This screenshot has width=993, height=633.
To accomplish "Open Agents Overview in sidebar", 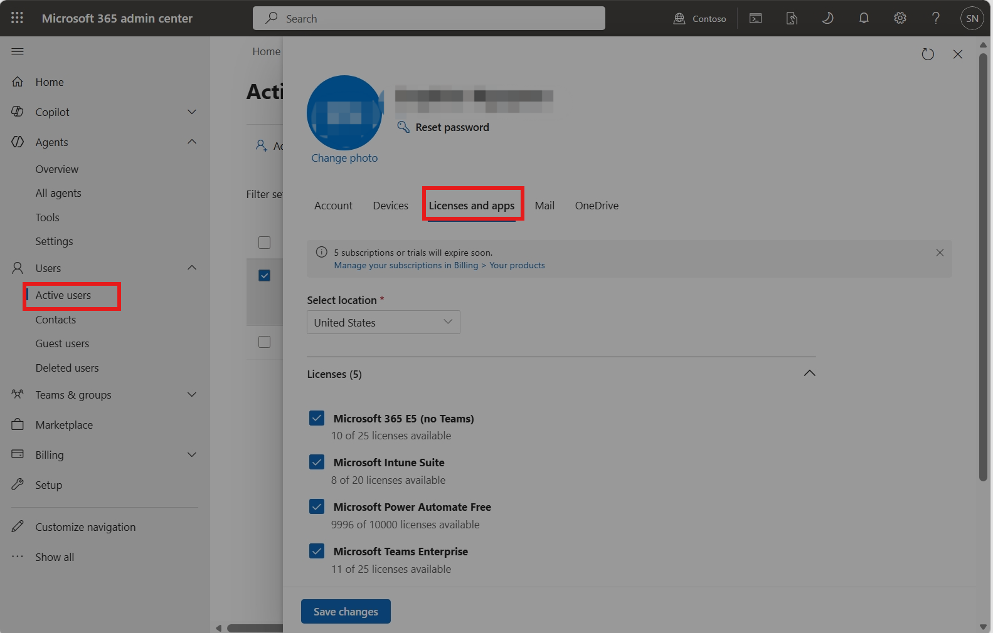I will click(57, 169).
